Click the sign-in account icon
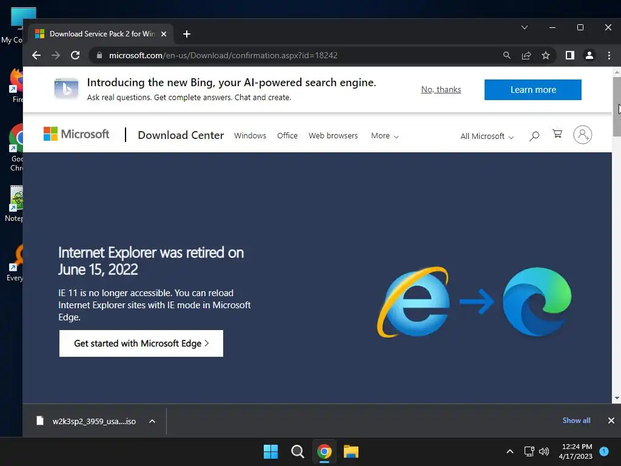Screen dimensions: 621x466 pyautogui.click(x=583, y=135)
